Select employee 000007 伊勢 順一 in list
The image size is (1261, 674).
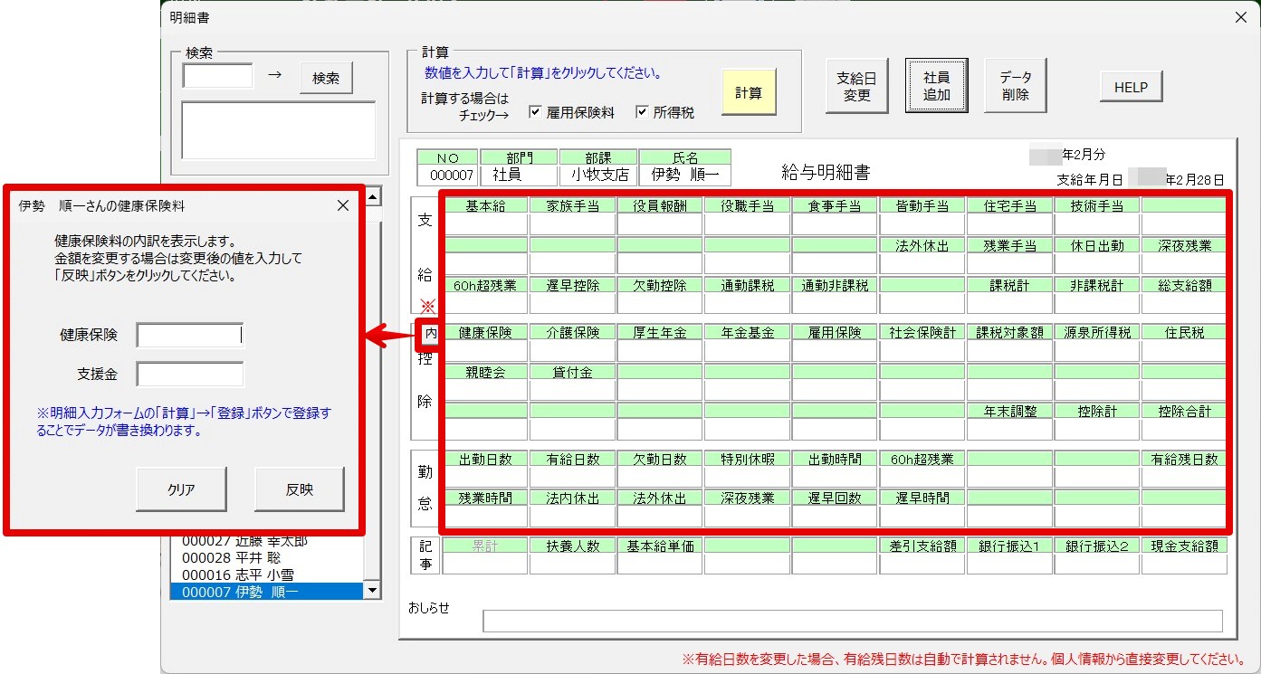pos(266,592)
